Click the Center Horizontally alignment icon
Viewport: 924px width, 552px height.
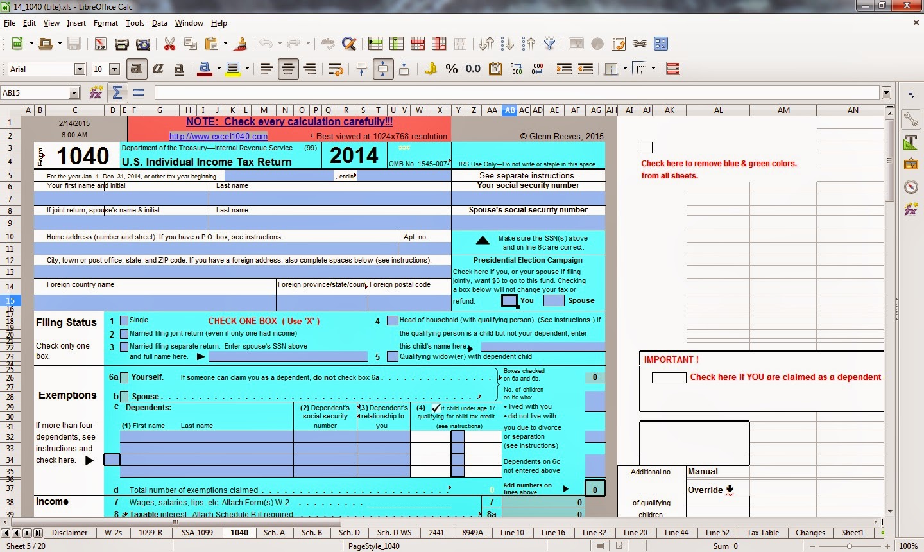288,69
